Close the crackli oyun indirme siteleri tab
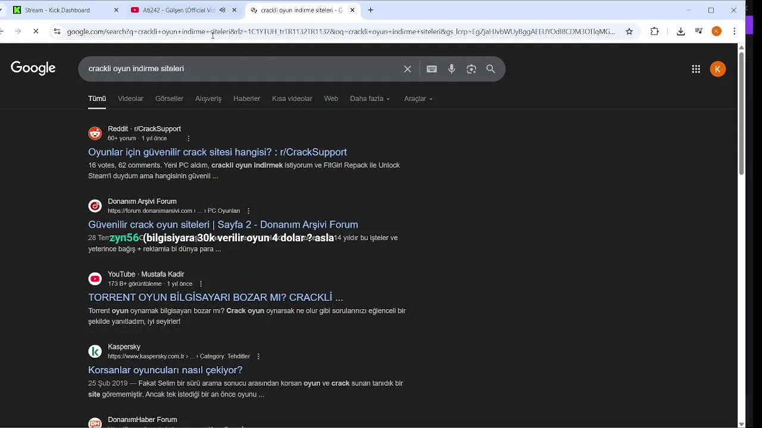 352,10
